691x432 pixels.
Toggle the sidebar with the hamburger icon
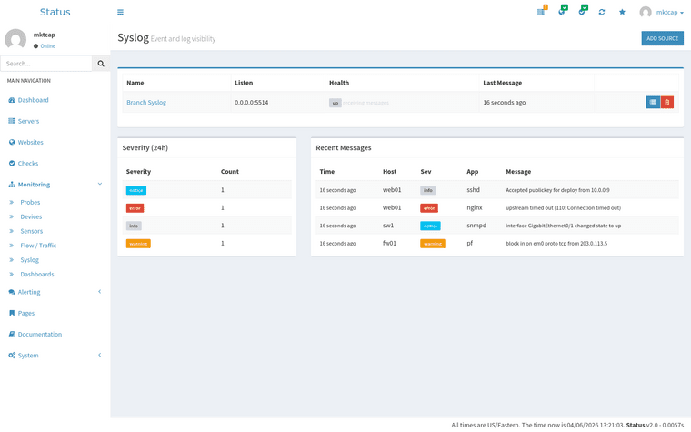120,12
